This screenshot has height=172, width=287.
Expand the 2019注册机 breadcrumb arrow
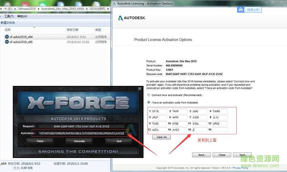(x=108, y=9)
